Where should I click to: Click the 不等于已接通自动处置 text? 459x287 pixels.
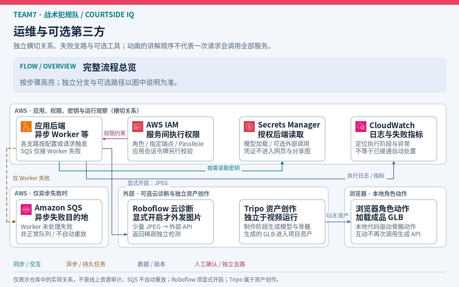point(386,151)
